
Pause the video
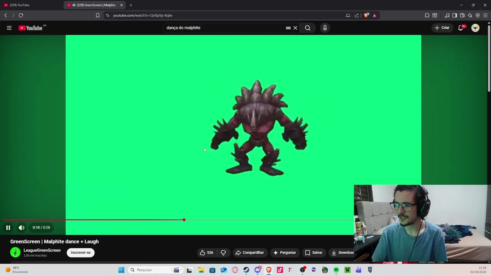point(8,227)
